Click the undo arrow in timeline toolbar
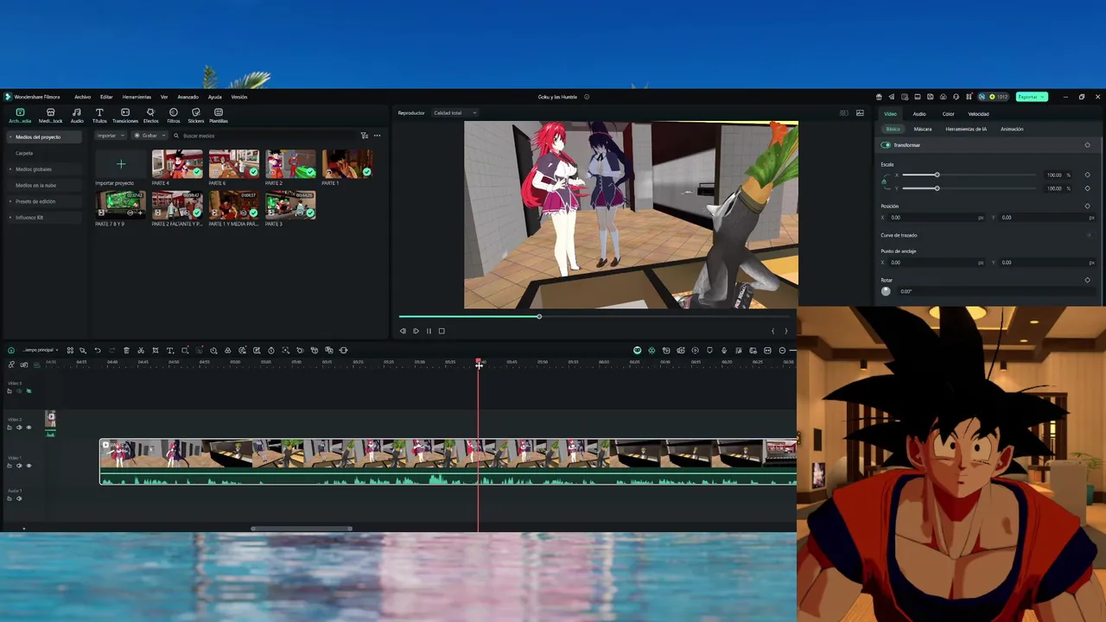The height and width of the screenshot is (622, 1106). click(x=98, y=350)
